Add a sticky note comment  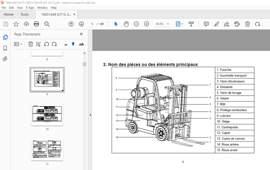(206, 24)
